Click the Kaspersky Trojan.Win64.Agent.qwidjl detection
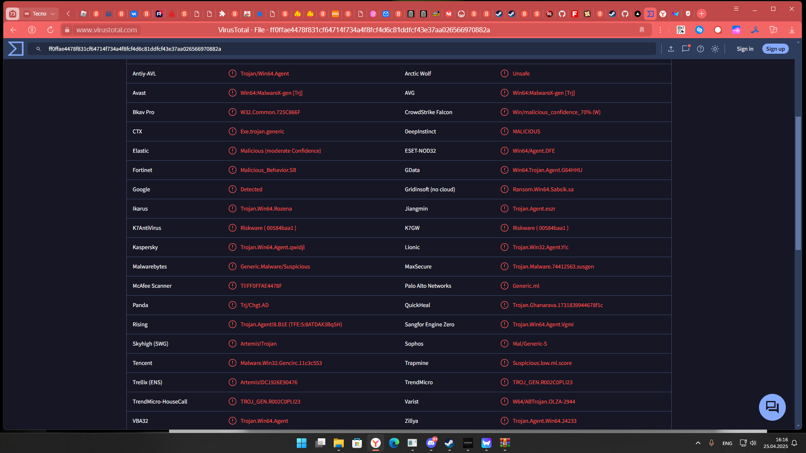 (272, 247)
